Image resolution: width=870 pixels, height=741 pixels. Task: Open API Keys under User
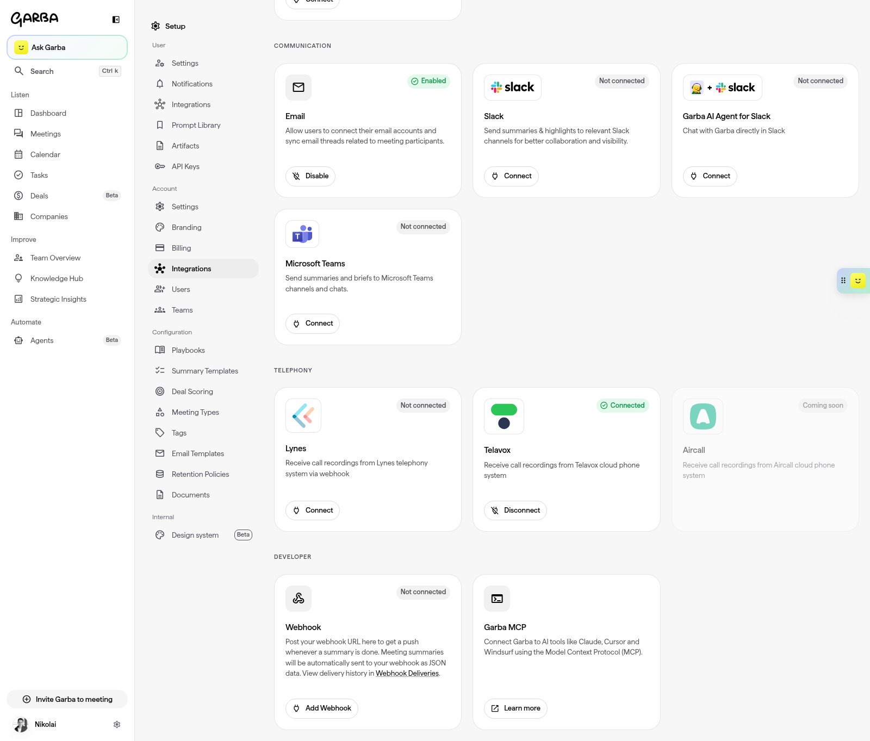[203, 166]
